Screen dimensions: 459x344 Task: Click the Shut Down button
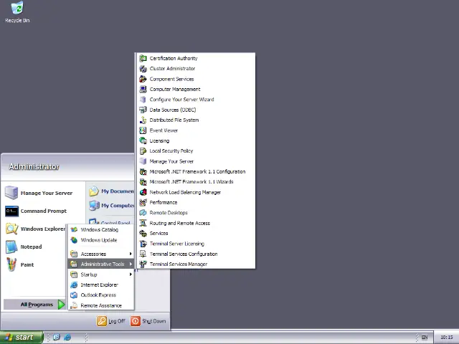[x=149, y=321]
